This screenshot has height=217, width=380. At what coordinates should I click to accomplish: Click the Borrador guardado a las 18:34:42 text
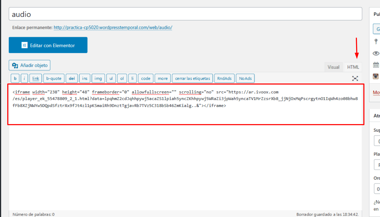pyautogui.click(x=328, y=214)
